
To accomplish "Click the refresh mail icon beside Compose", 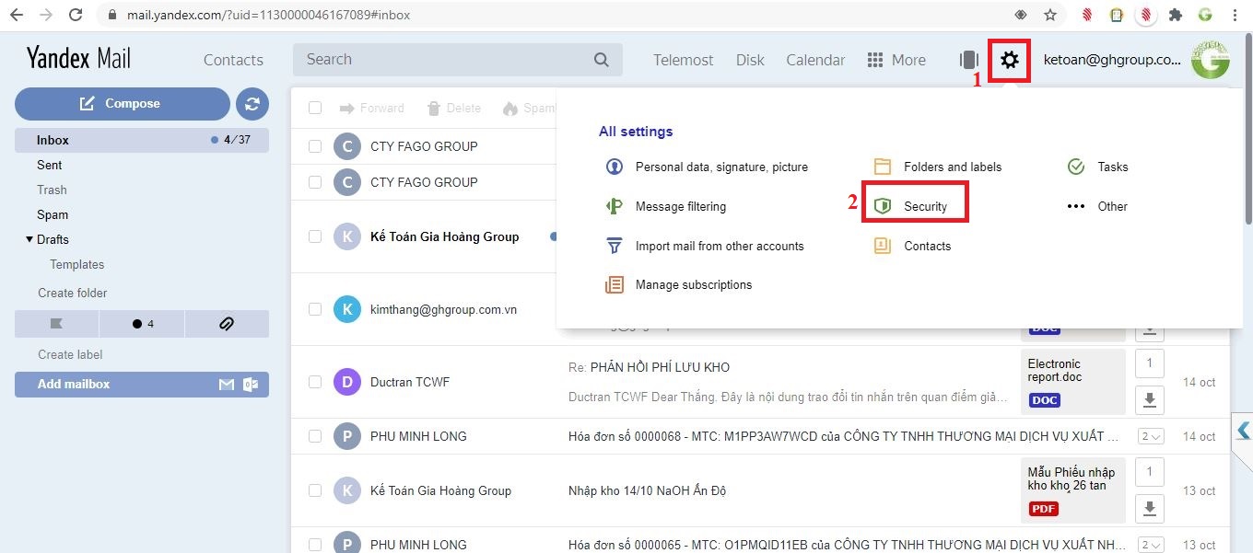I will pos(252,104).
